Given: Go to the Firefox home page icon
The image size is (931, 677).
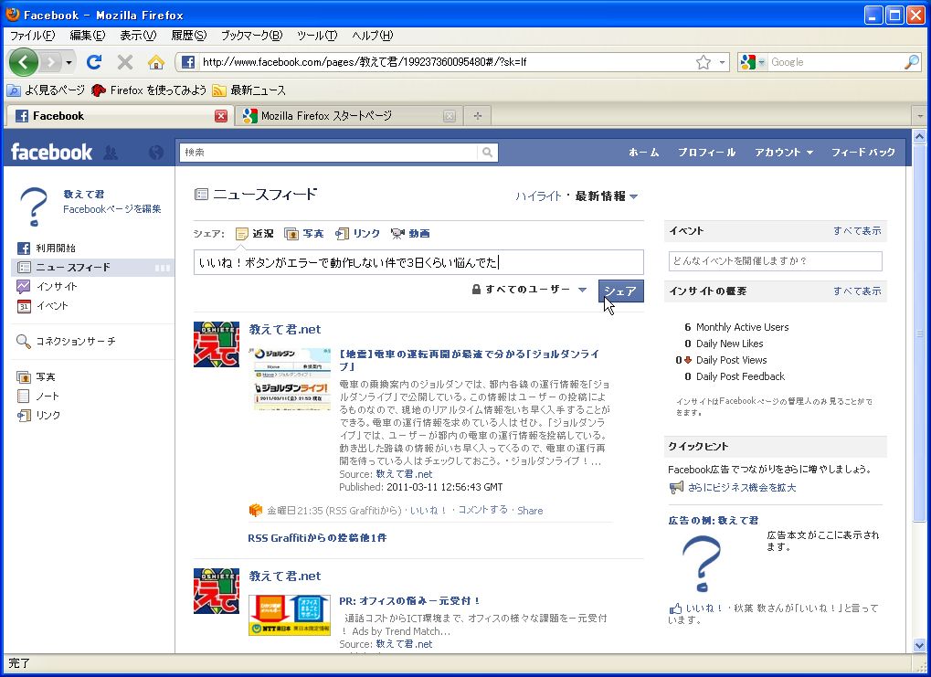Looking at the screenshot, I should (155, 62).
